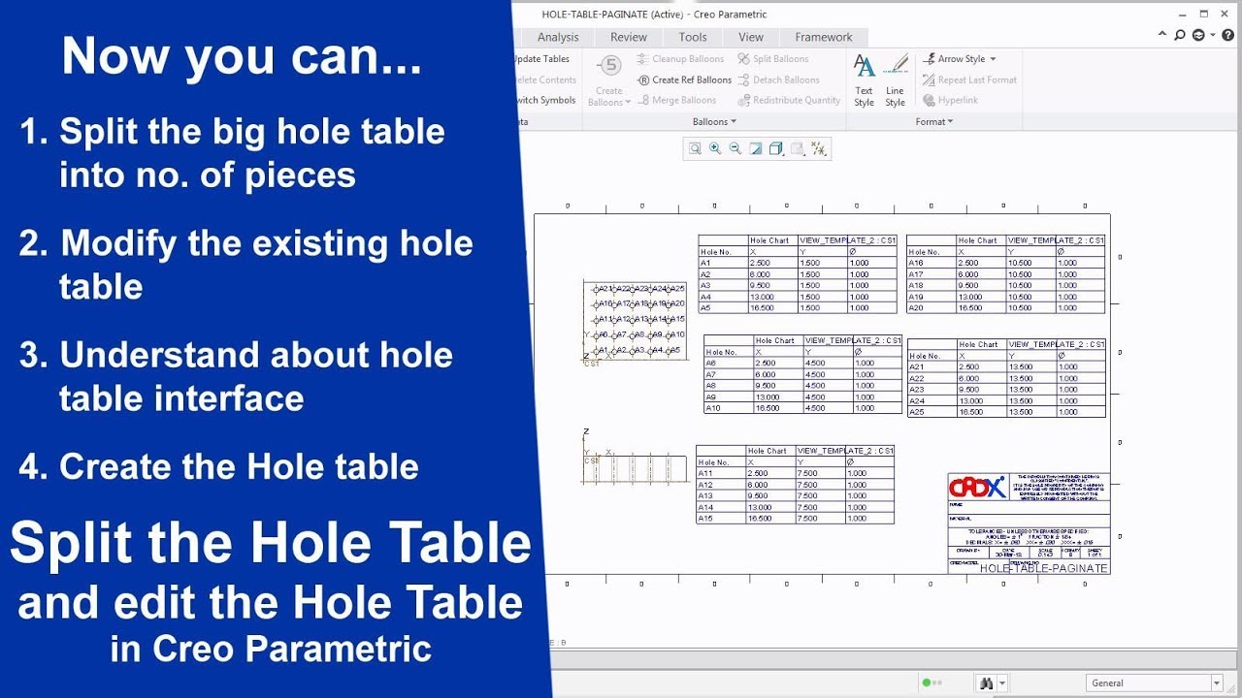Click Cleanup Balloons command
Viewport: 1242px width, 698px height.
680,59
